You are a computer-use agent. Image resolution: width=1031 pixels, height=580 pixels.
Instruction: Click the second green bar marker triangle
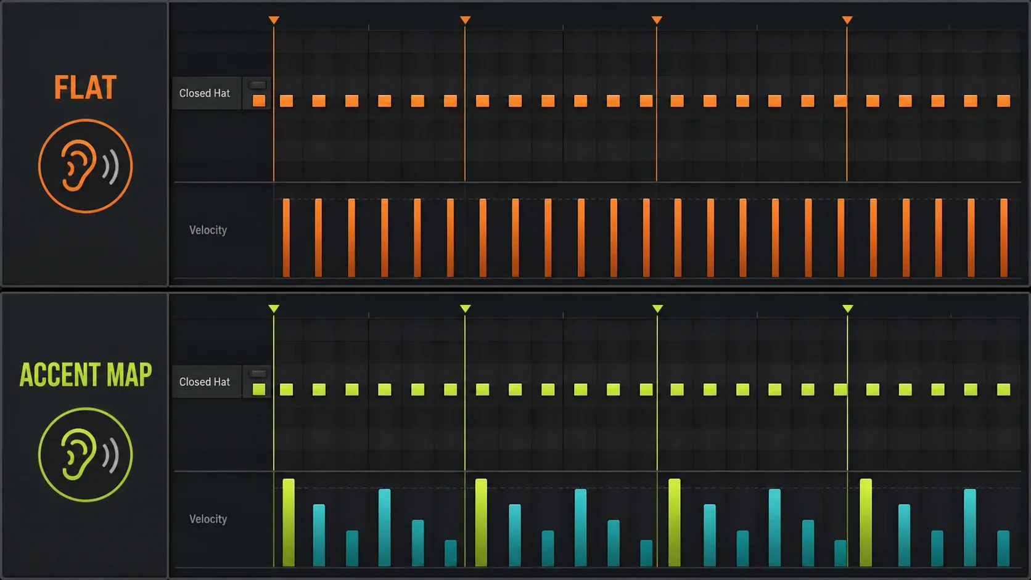pyautogui.click(x=466, y=309)
